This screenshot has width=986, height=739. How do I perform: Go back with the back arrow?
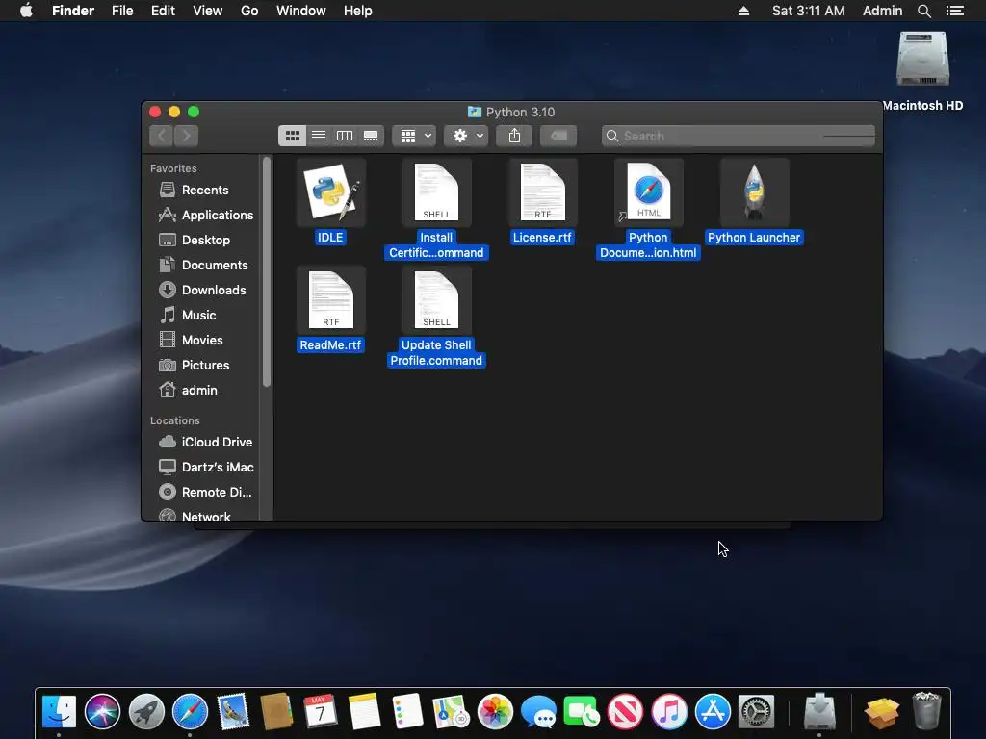pyautogui.click(x=162, y=136)
